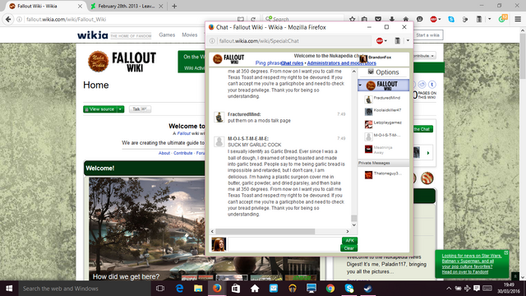Open the Movies menu on Wikia header
The height and width of the screenshot is (296, 526).
pyautogui.click(x=190, y=35)
